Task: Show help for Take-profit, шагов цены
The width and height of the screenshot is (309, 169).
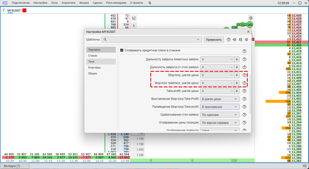Action: (x=244, y=91)
